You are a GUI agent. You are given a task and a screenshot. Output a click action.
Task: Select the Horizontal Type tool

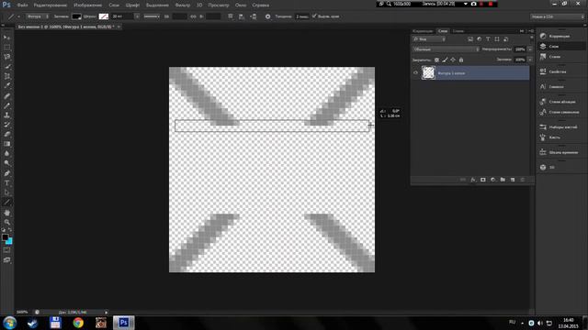(x=6, y=183)
